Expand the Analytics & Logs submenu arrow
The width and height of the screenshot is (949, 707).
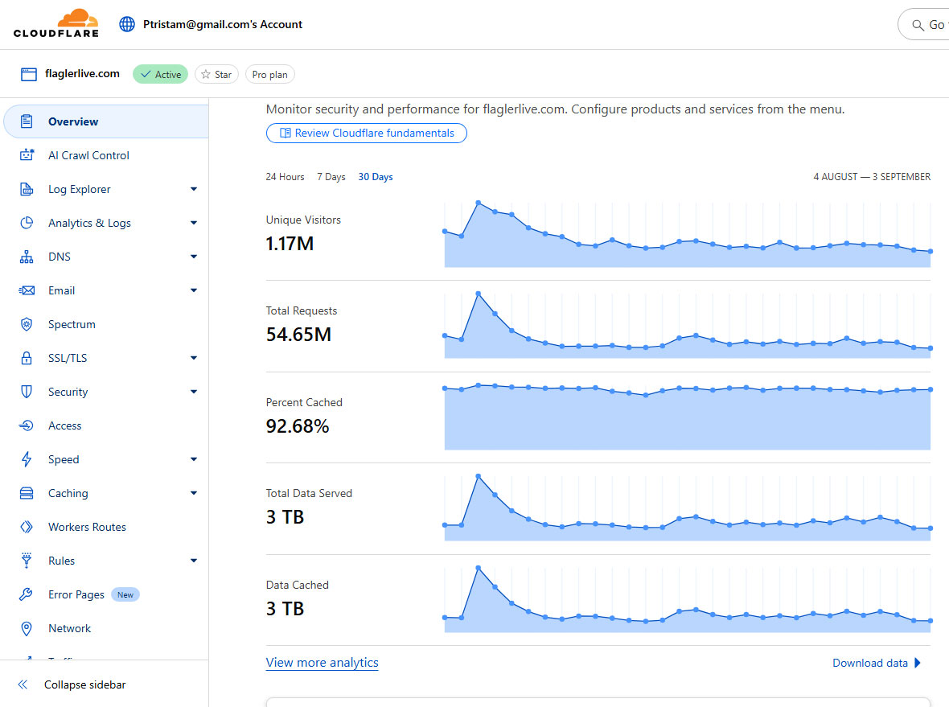click(194, 223)
